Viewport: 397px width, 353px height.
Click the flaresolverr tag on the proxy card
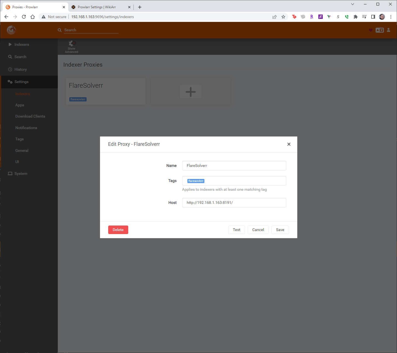(78, 99)
